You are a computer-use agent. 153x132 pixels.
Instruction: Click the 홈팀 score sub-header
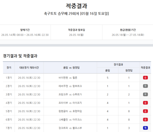pyautogui.click(x=107, y=70)
